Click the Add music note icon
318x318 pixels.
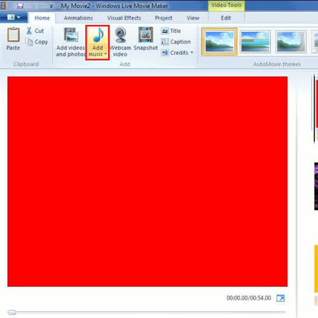click(x=98, y=35)
